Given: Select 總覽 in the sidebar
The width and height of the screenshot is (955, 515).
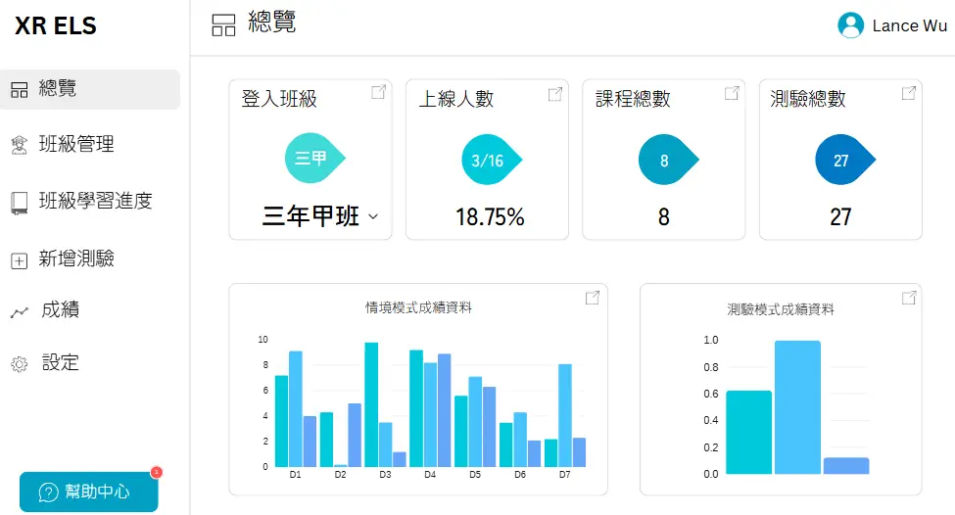Looking at the screenshot, I should [x=89, y=89].
